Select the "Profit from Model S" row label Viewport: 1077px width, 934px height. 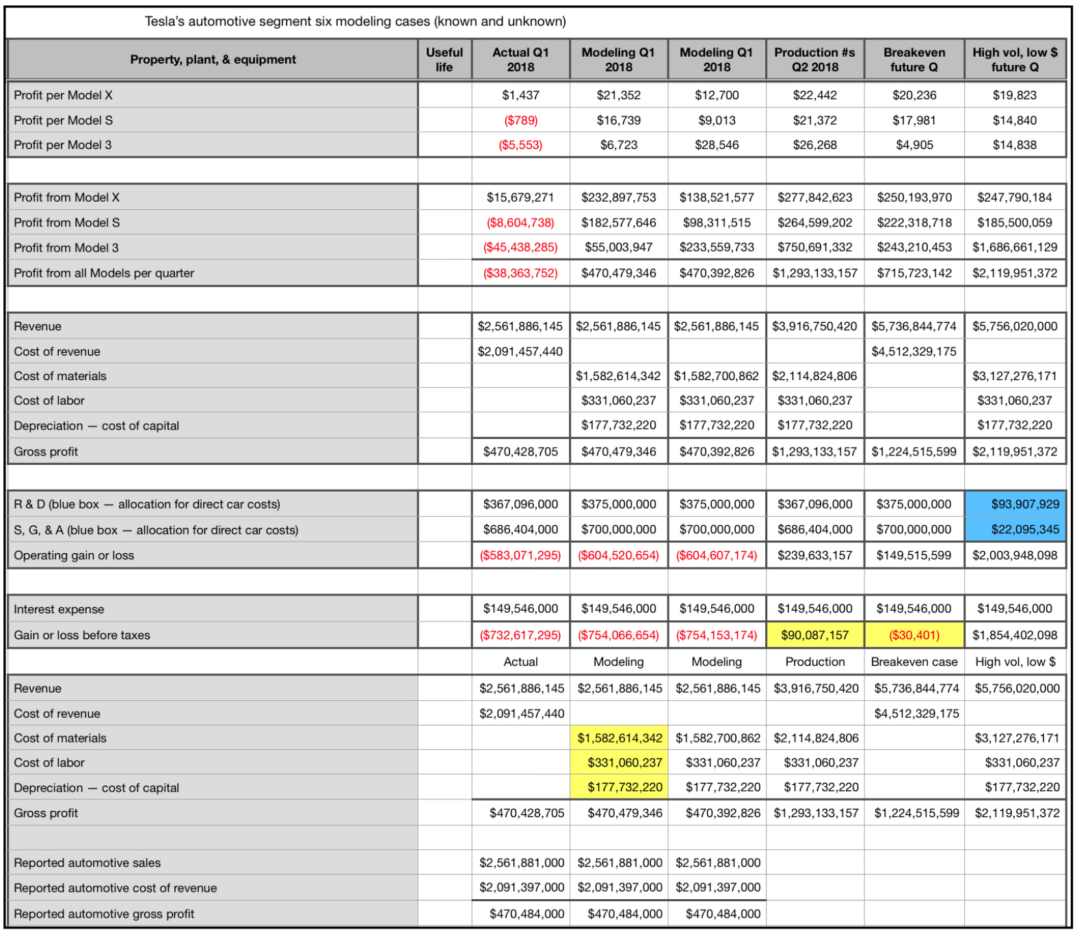coord(213,222)
